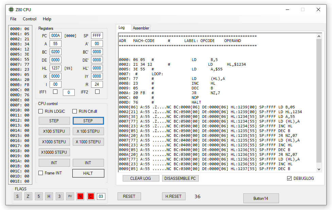Select memory row 000A: 20

pyautogui.click(x=20, y=80)
